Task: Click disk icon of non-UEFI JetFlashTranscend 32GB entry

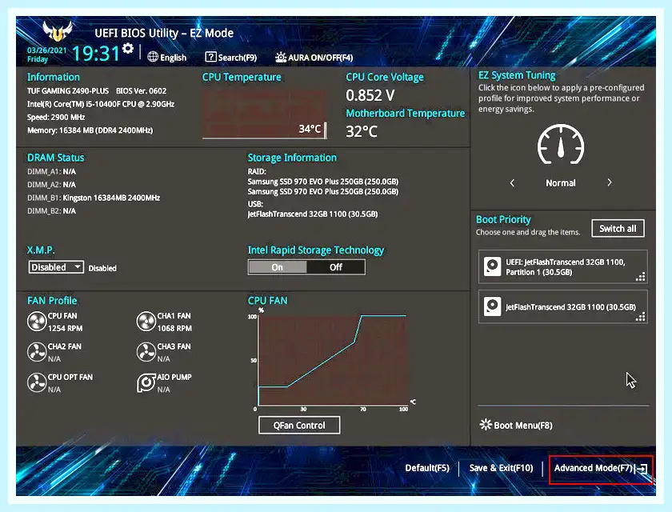Action: pos(492,306)
